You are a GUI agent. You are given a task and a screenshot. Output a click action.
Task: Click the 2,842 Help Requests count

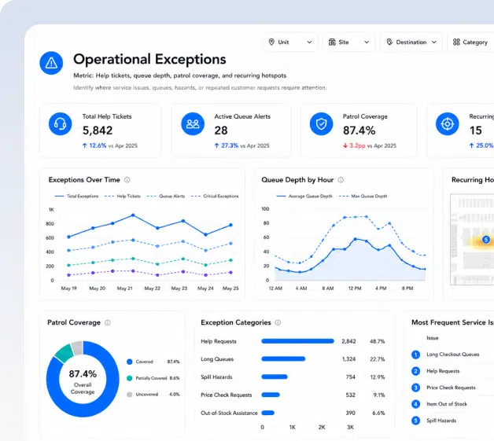348,341
